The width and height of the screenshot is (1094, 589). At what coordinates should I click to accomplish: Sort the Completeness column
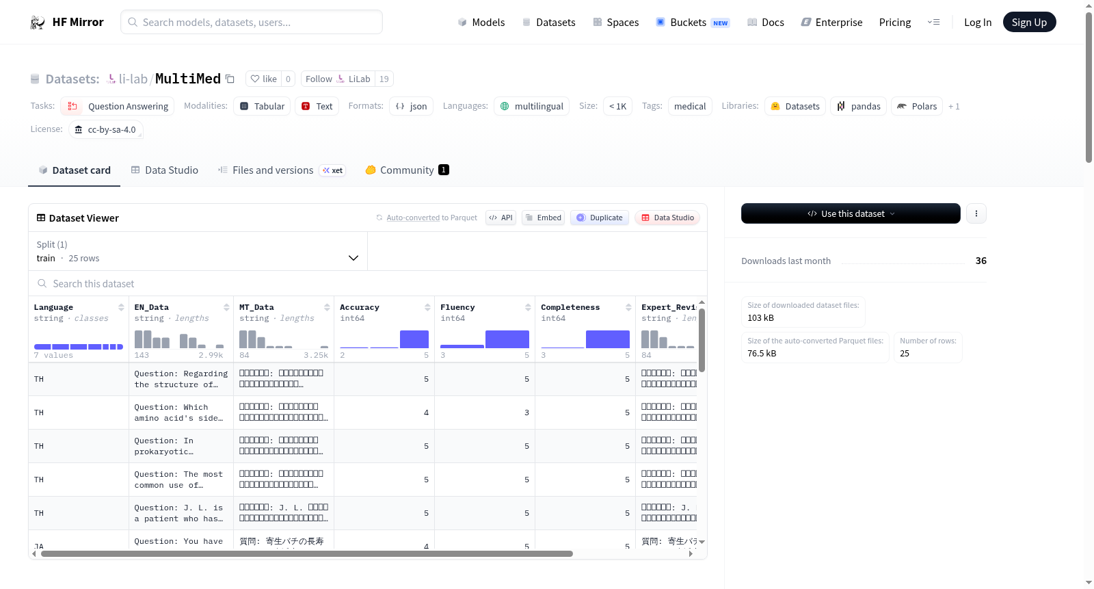coord(628,307)
